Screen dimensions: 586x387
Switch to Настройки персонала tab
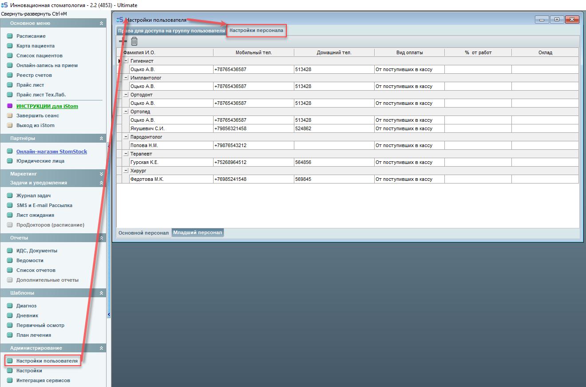pyautogui.click(x=256, y=31)
